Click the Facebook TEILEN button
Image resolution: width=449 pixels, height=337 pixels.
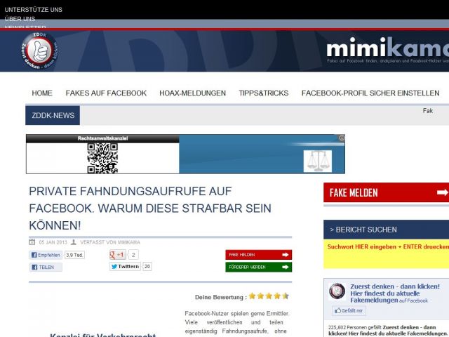pos(46,267)
